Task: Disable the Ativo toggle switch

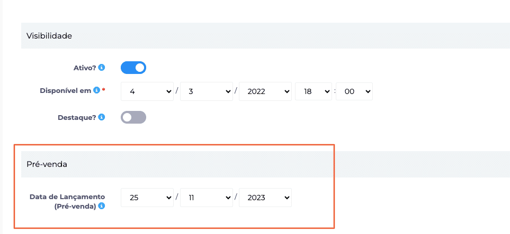Action: [133, 68]
